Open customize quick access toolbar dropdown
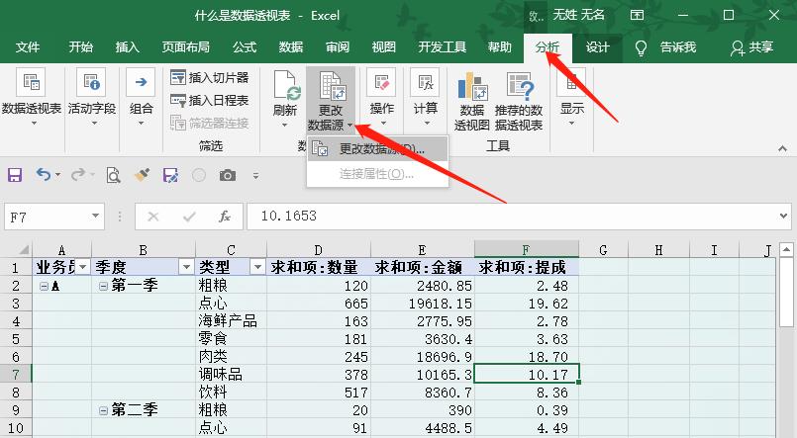Image resolution: width=797 pixels, height=438 pixels. pyautogui.click(x=255, y=176)
